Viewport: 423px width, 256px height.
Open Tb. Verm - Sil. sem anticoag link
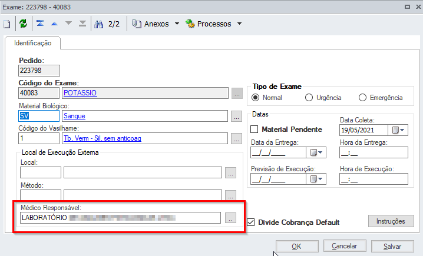coord(103,138)
